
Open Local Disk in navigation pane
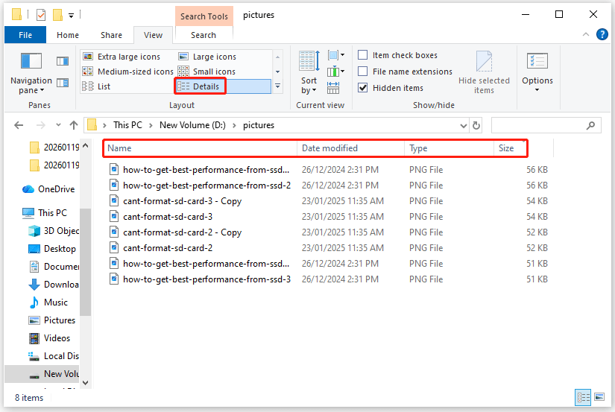[54, 356]
